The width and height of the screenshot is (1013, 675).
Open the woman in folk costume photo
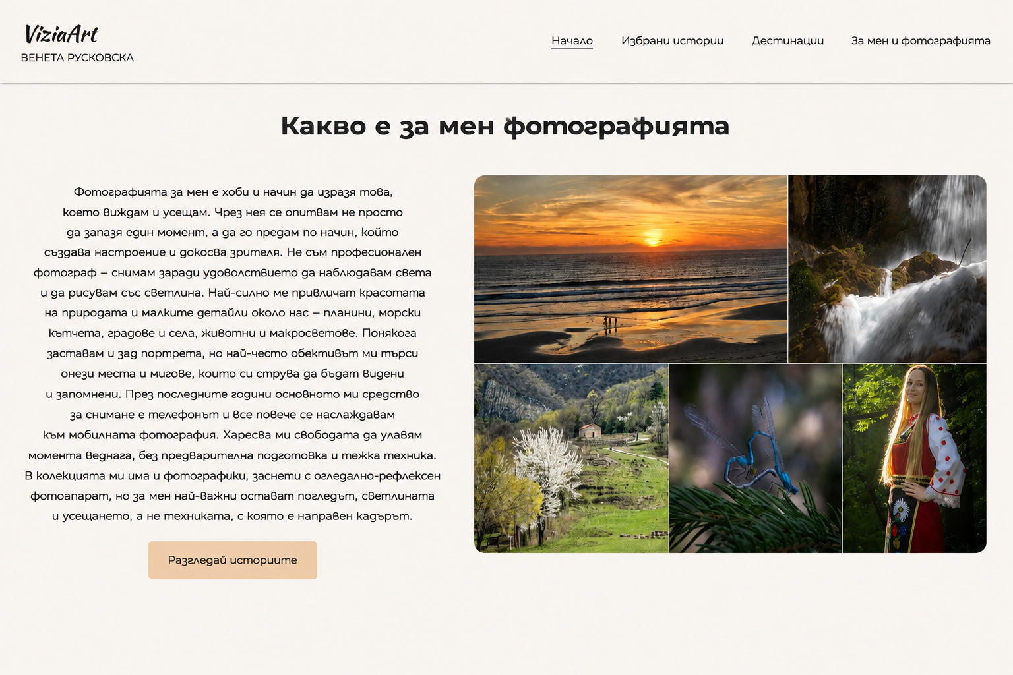915,458
